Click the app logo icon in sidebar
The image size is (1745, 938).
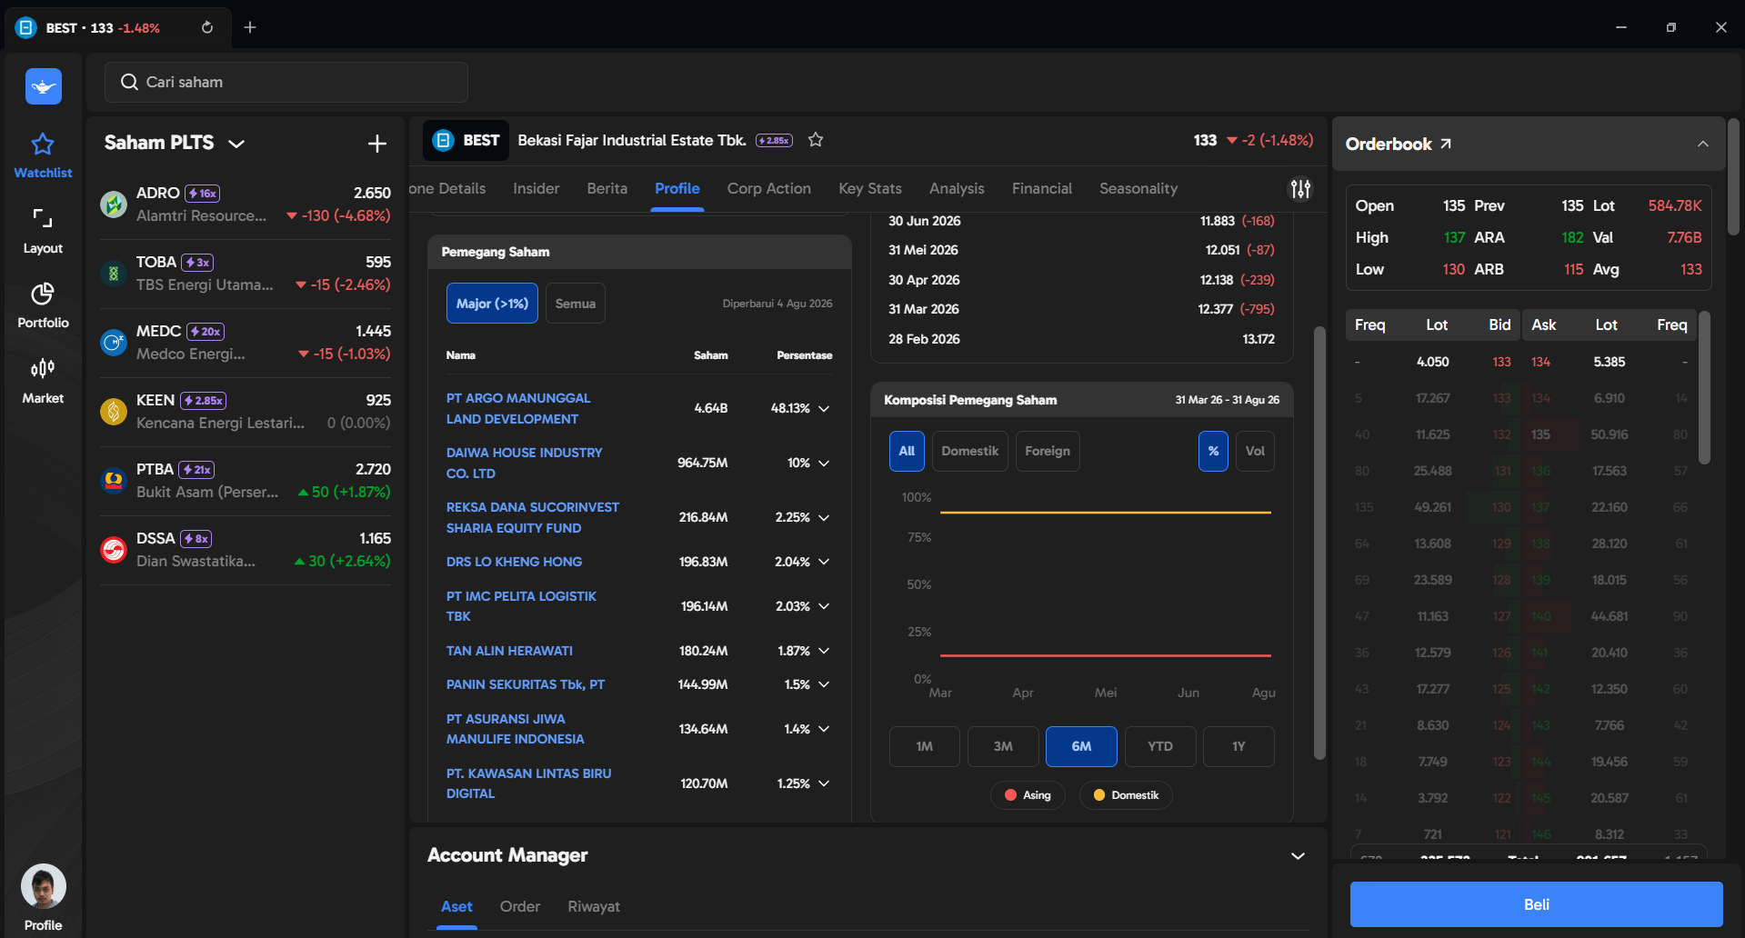44,86
